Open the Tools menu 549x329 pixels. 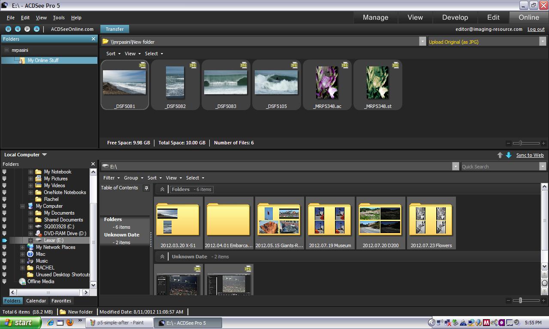click(59, 18)
